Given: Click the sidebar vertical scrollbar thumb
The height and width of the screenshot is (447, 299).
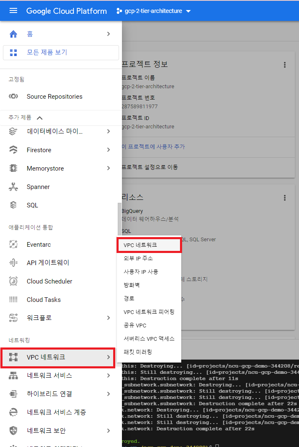Looking at the screenshot, I should tap(119, 219).
